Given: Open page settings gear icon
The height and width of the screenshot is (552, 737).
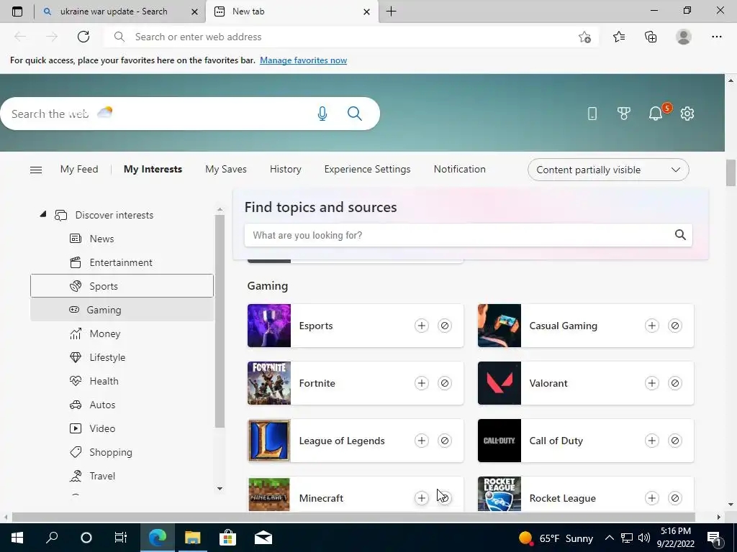Looking at the screenshot, I should (687, 114).
